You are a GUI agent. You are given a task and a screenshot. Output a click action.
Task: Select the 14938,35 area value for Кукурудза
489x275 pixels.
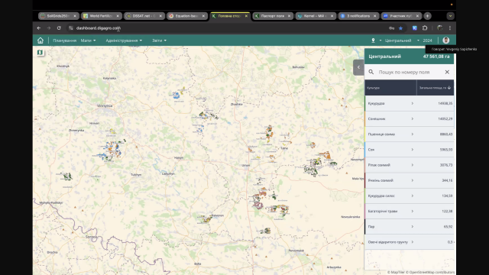445,104
